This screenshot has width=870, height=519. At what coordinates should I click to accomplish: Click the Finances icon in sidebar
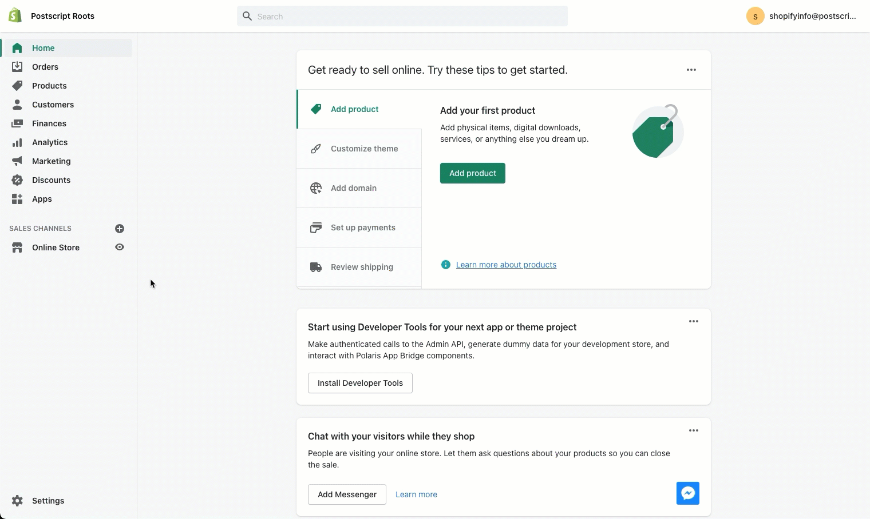(17, 123)
